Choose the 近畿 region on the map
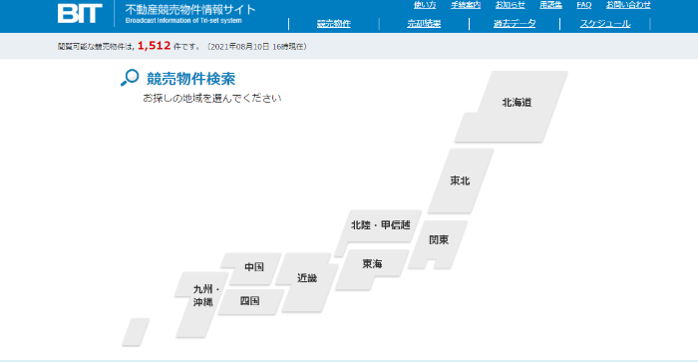This screenshot has width=698, height=362. tap(307, 279)
